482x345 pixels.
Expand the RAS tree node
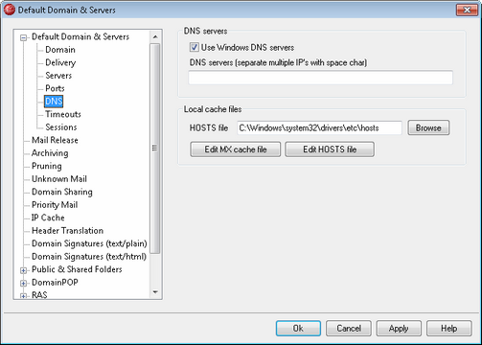pyautogui.click(x=23, y=296)
